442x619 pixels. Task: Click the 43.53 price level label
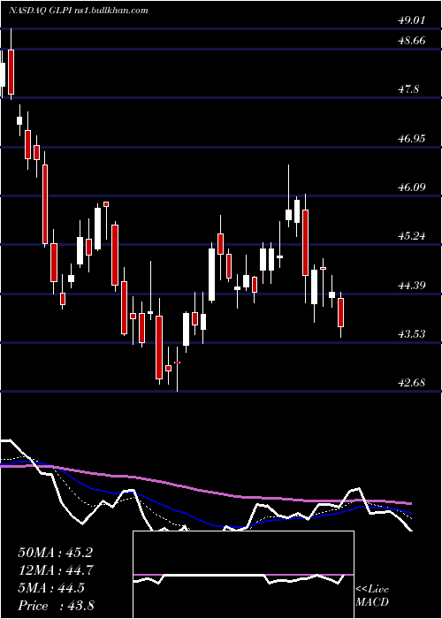412,334
